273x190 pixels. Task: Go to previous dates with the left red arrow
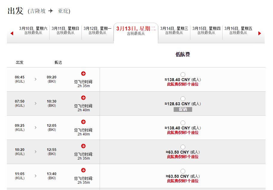coord(12,33)
